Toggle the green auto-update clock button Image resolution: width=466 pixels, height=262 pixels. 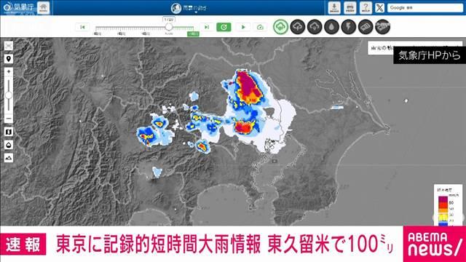click(224, 27)
